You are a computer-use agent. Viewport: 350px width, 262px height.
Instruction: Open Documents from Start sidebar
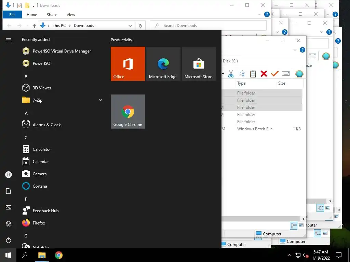click(9, 191)
